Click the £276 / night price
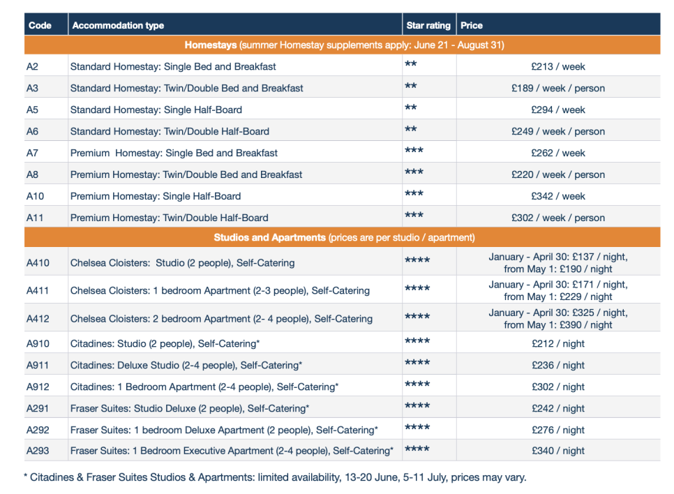This screenshot has height=494, width=674. coord(558,430)
